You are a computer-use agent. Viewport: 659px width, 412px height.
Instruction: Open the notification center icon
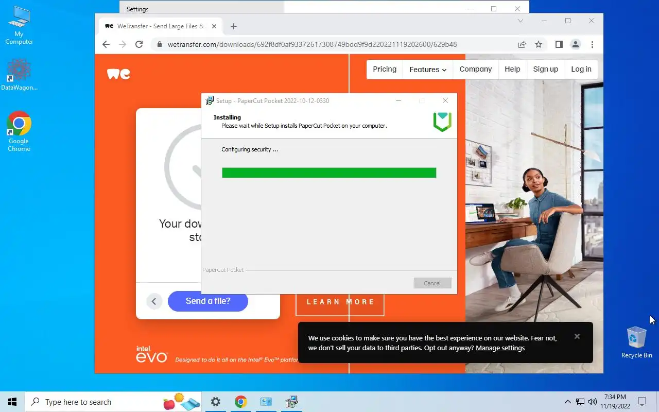tap(642, 402)
